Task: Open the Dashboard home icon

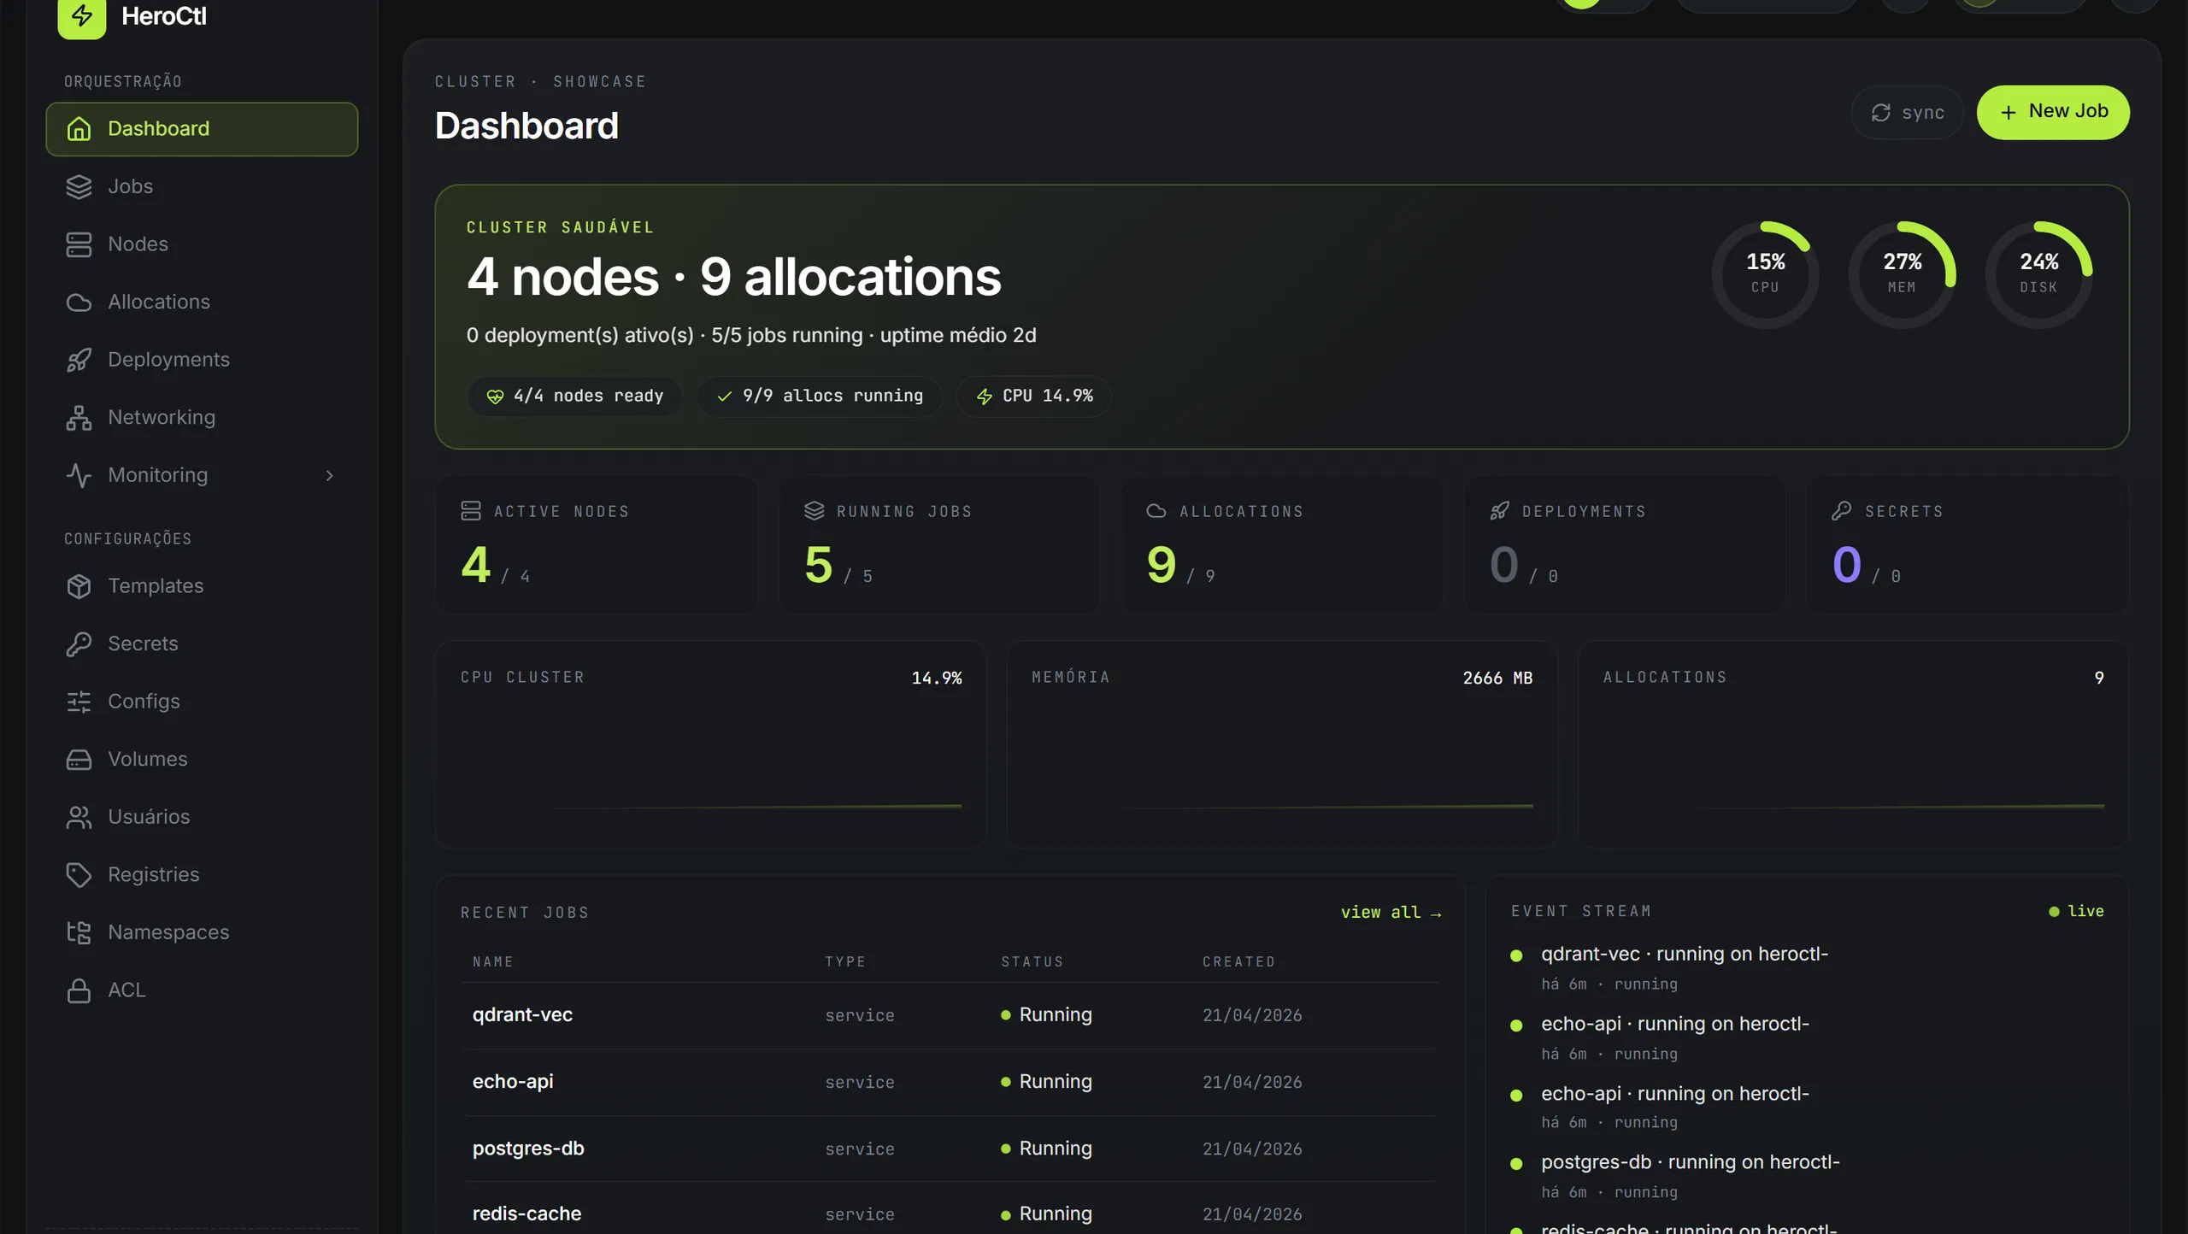Action: [x=79, y=129]
